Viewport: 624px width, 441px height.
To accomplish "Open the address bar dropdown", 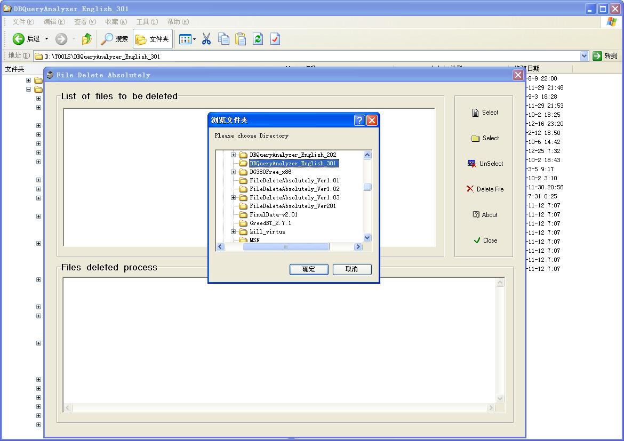I will pyautogui.click(x=584, y=56).
